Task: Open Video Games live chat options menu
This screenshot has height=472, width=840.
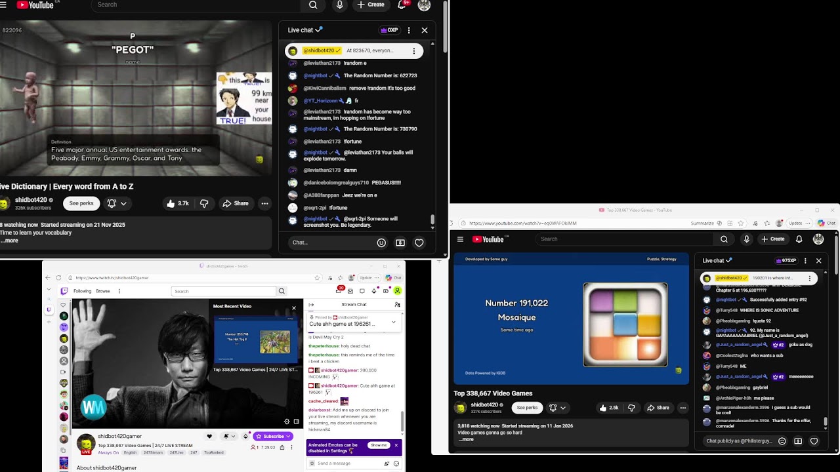Action: (x=805, y=260)
